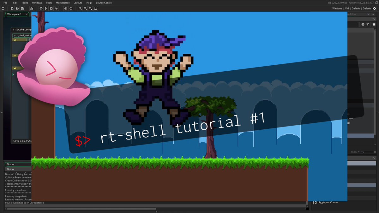Close the Room Editor tab
Screen dimensions: 379x213
point(369,14)
